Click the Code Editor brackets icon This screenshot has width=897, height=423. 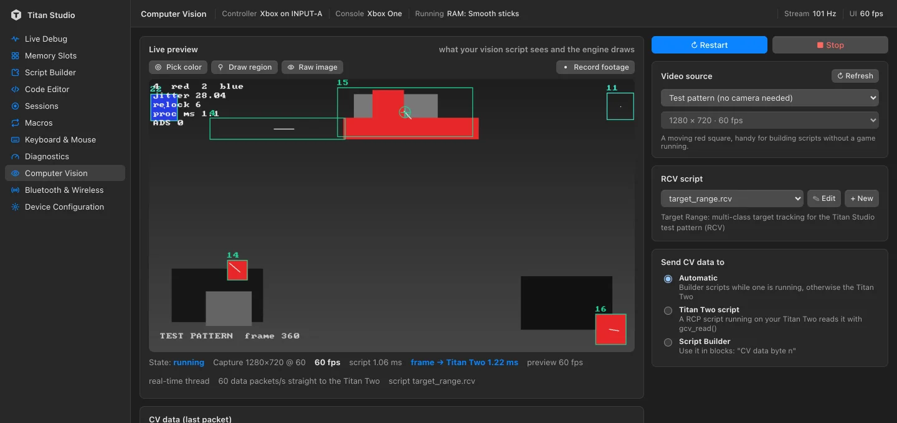click(x=16, y=89)
